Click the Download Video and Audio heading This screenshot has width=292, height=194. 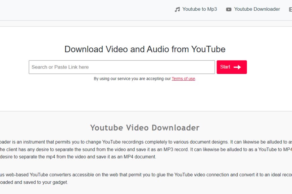(145, 49)
